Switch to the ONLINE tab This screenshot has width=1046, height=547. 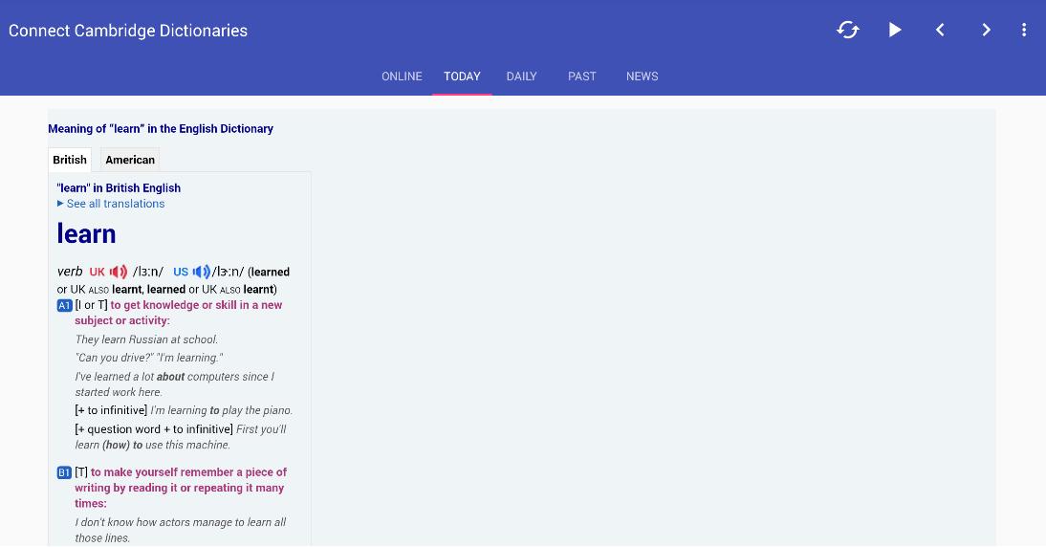point(402,77)
